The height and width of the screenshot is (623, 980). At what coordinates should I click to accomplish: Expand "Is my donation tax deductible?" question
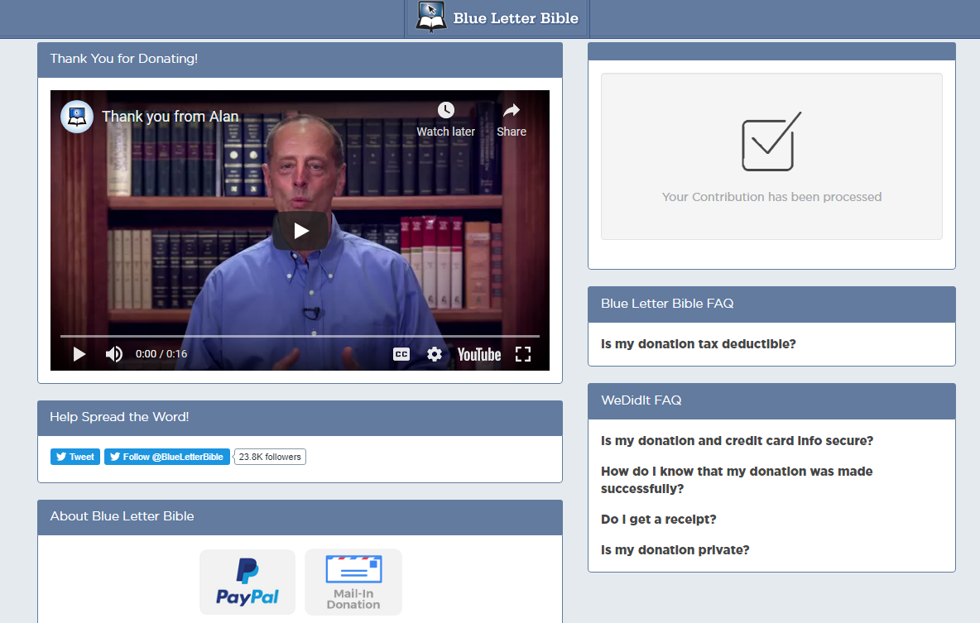coord(698,343)
